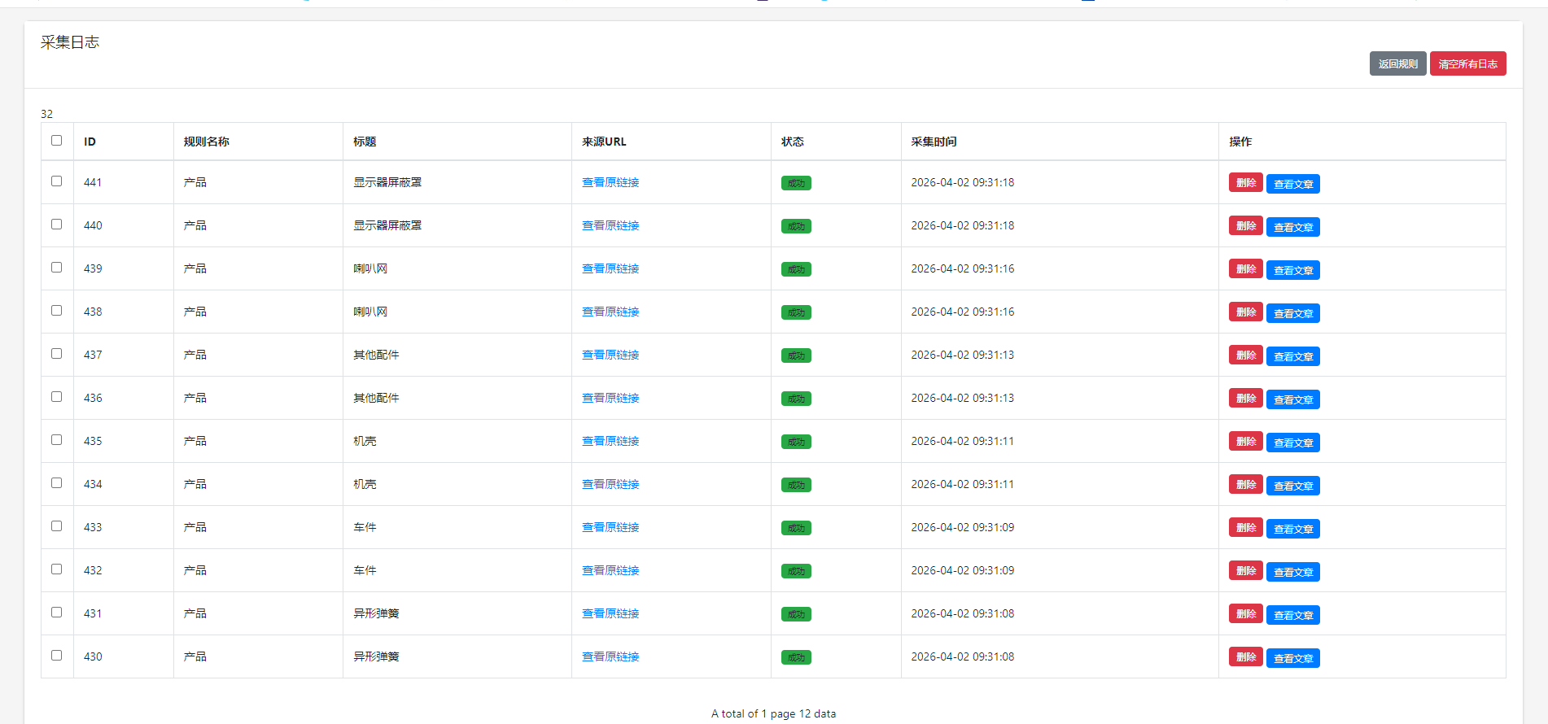Image resolution: width=1548 pixels, height=724 pixels.
Task: Open source link for row ID 432
Action: [x=610, y=570]
